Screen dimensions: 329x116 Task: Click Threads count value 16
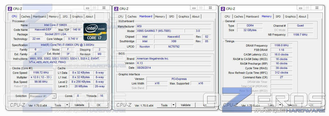pyautogui.click(x=102, y=96)
